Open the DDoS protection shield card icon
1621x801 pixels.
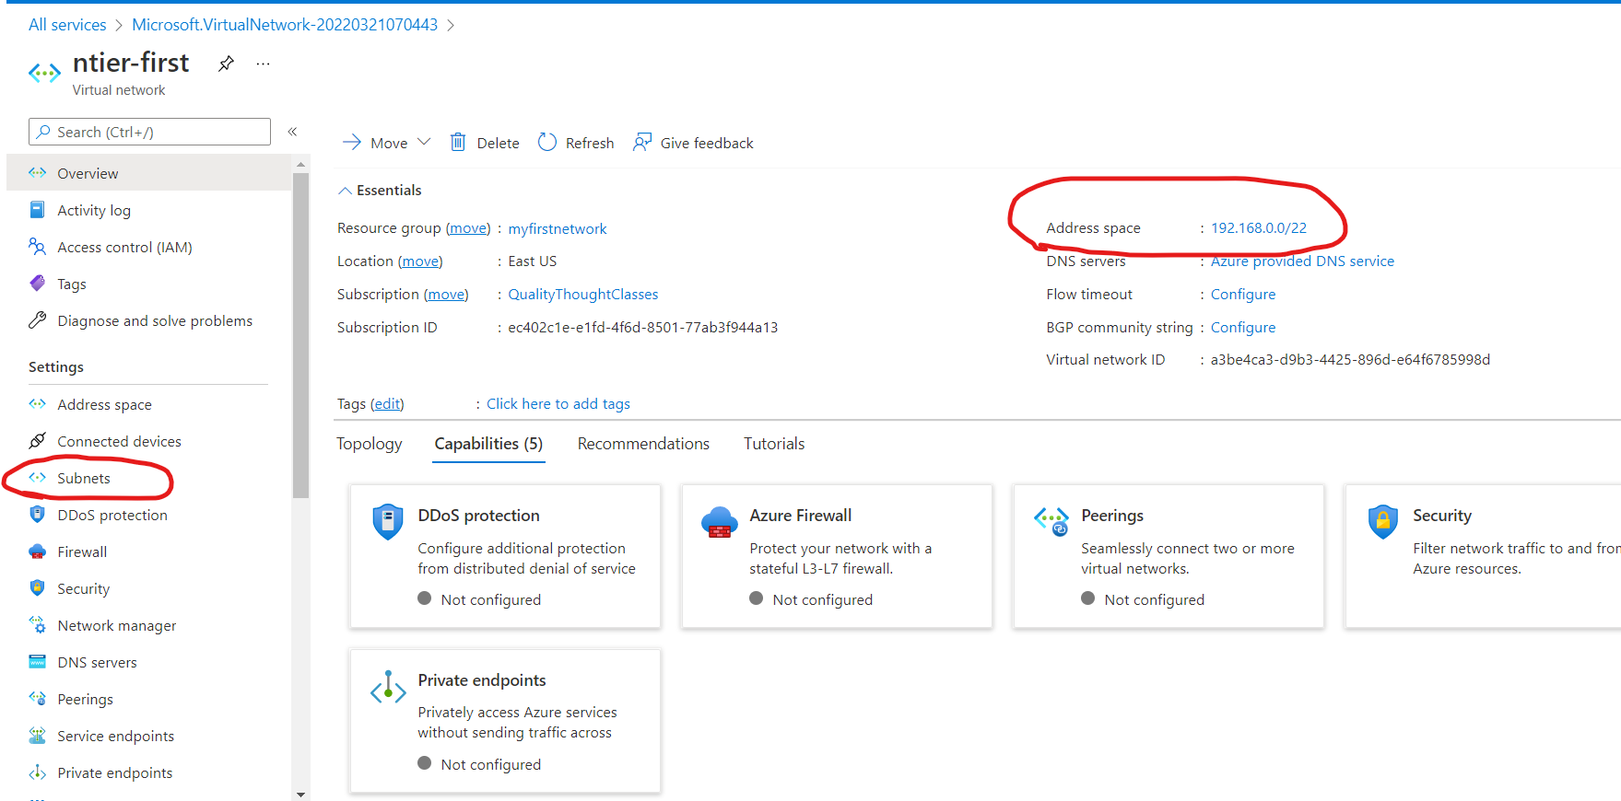coord(388,521)
